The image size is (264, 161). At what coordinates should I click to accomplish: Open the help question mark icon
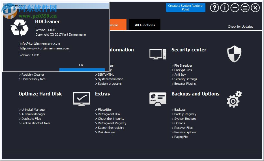[x=214, y=8]
